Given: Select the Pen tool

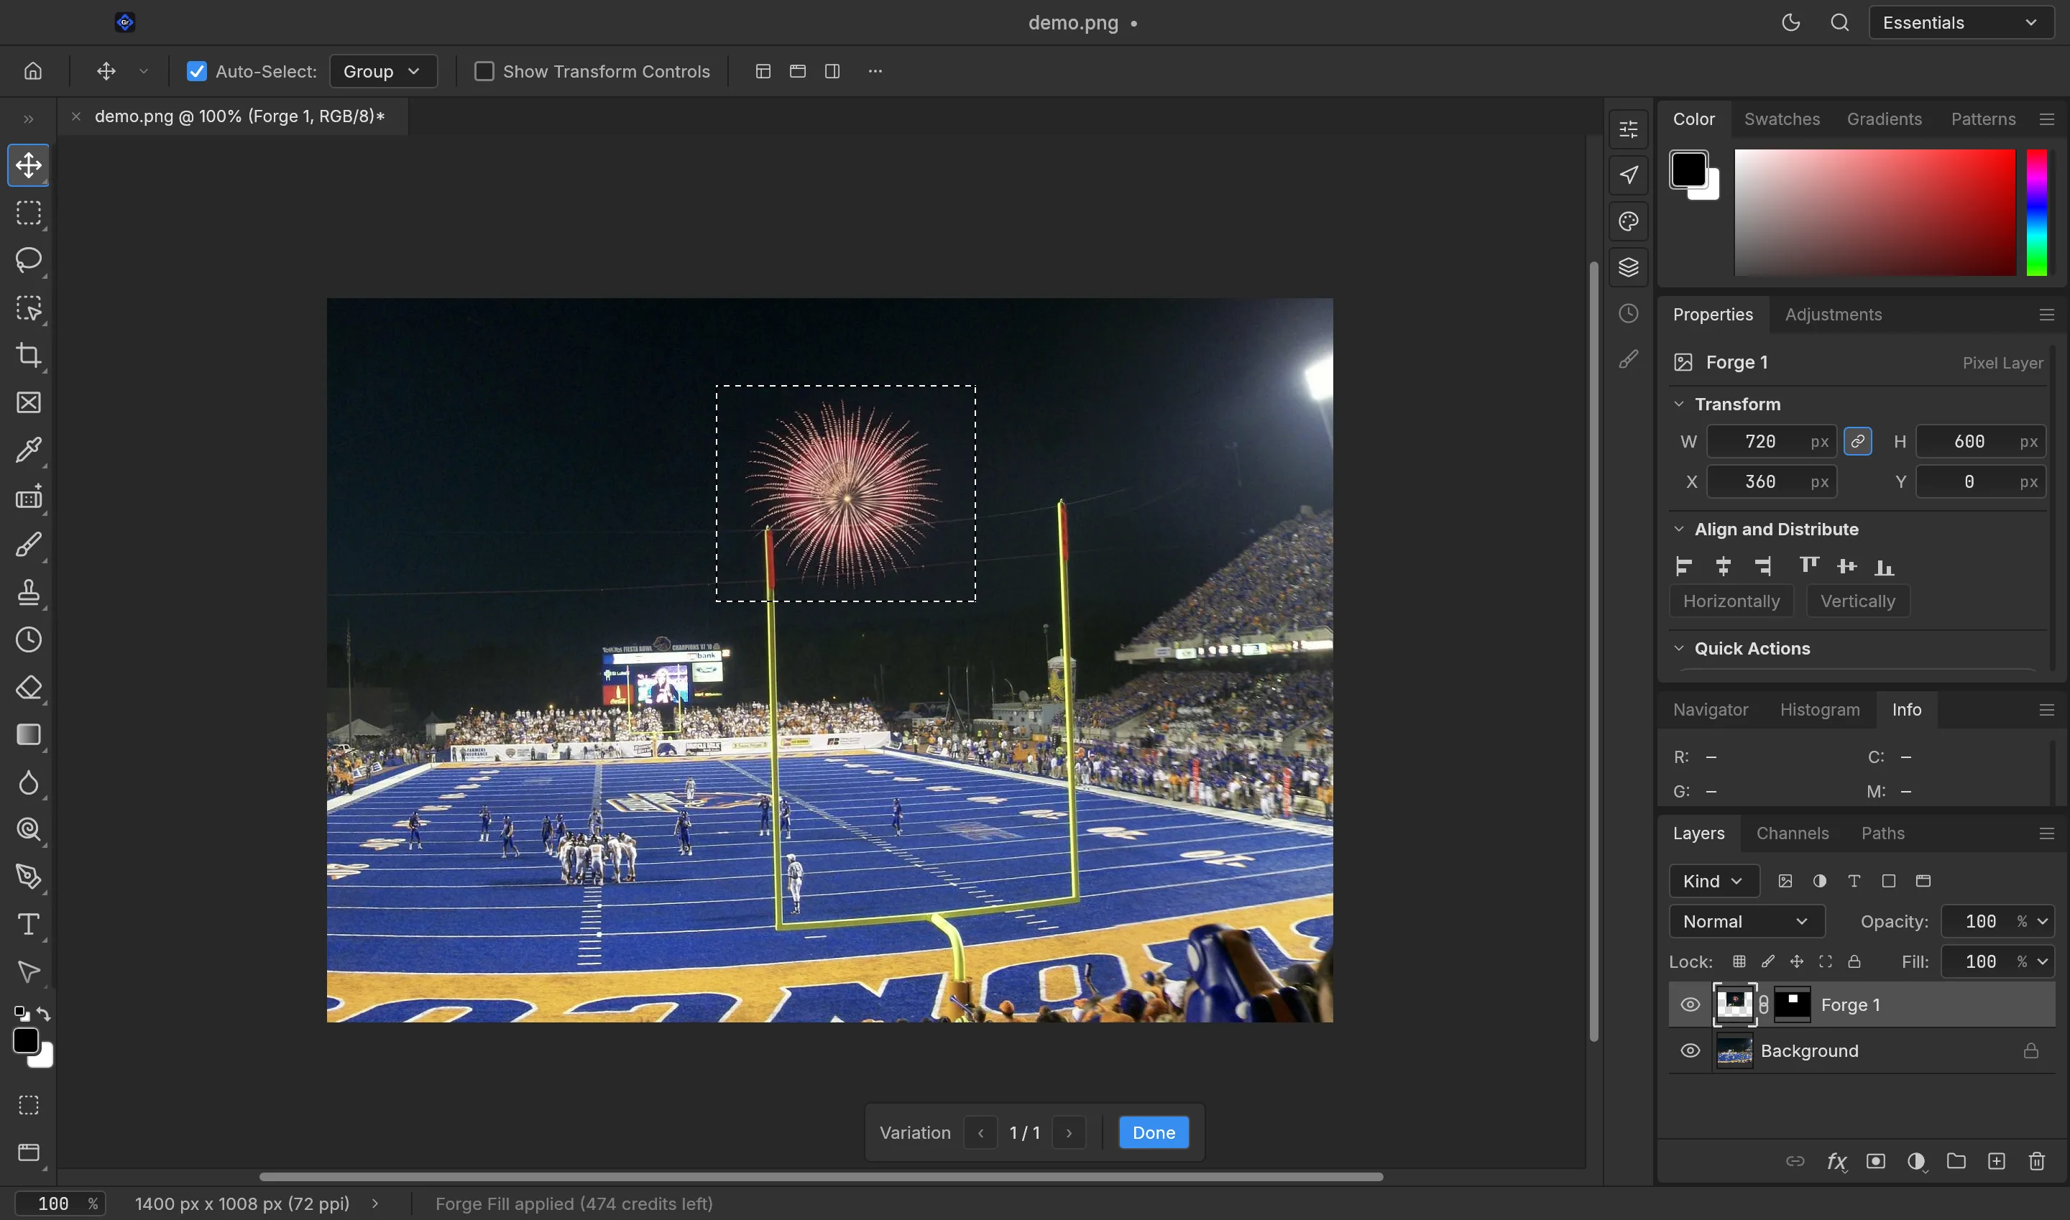Looking at the screenshot, I should [29, 877].
